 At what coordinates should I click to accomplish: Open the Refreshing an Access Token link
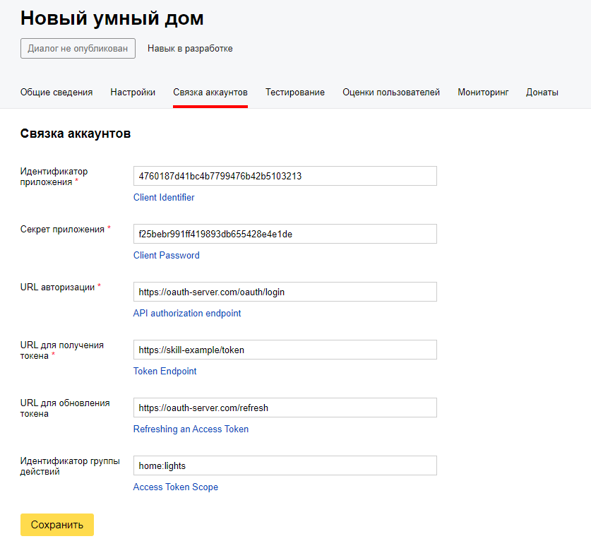(191, 429)
